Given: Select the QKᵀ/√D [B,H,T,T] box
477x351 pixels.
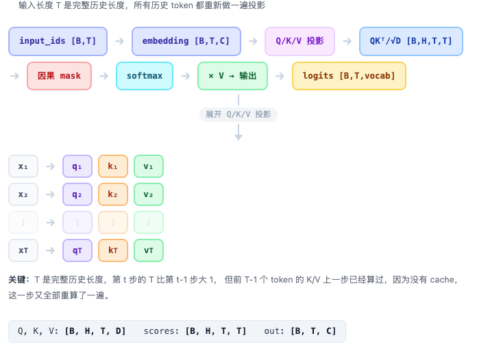Looking at the screenshot, I should tap(411, 41).
